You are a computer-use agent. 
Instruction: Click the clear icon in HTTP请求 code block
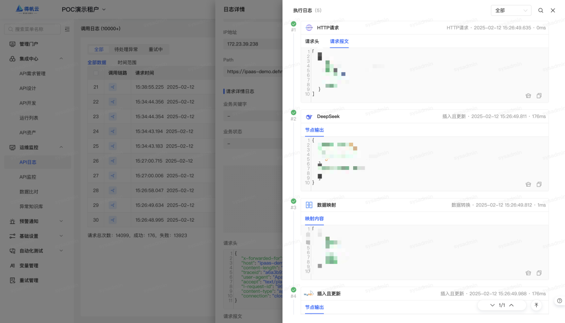[528, 96]
